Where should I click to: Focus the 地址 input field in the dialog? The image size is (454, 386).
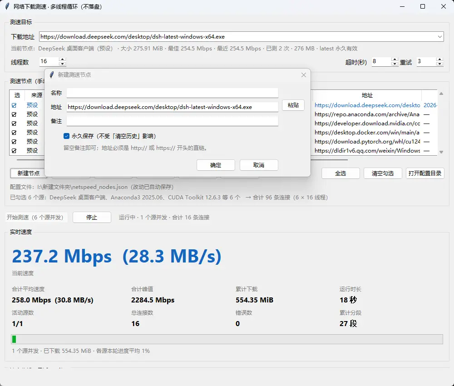point(173,107)
